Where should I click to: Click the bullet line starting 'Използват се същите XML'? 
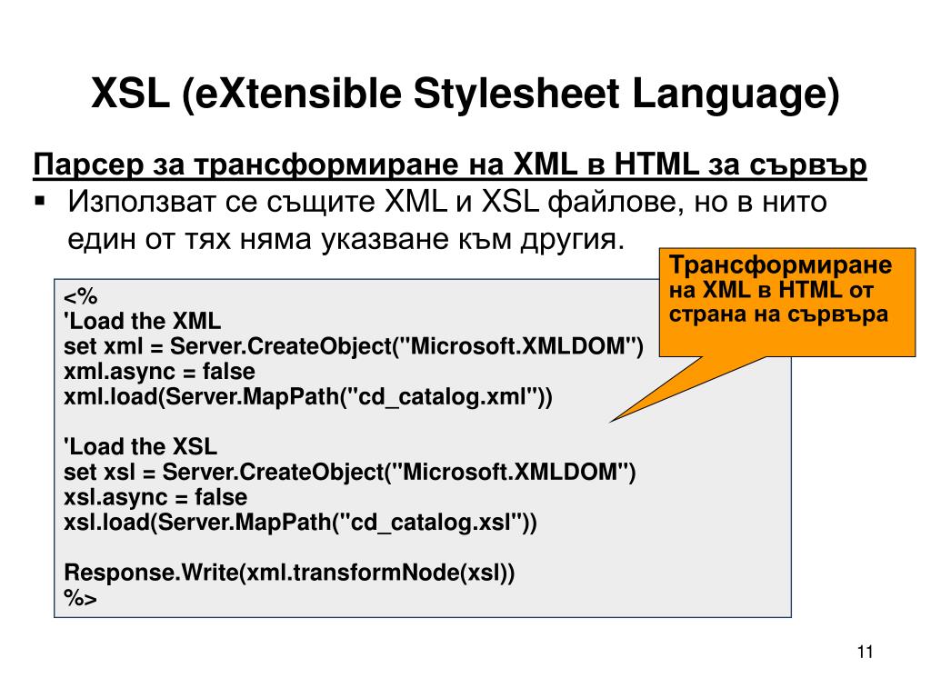pos(446,201)
